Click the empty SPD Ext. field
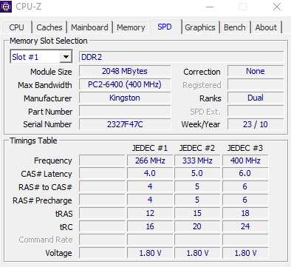Viewport: 291px width, 267px height. [256, 111]
